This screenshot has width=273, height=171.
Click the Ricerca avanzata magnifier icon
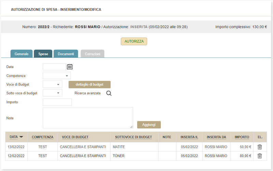tap(109, 93)
